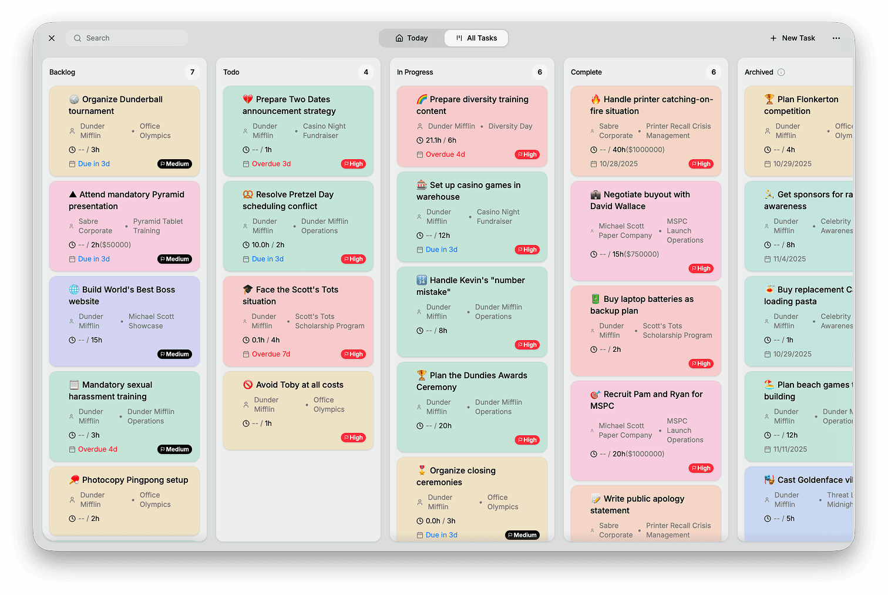The height and width of the screenshot is (595, 888).
Task: Switch to the All Tasks tab
Action: point(476,38)
